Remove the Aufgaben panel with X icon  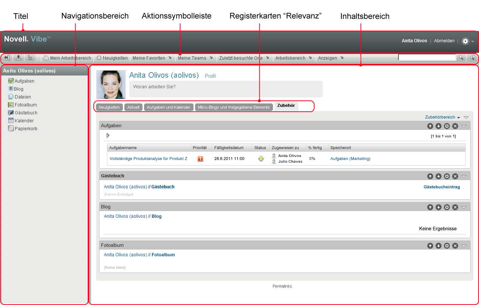(455, 126)
